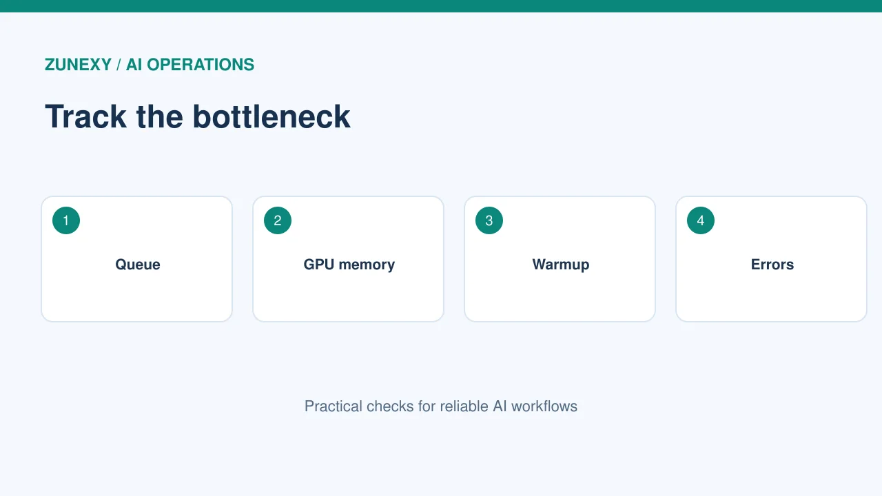This screenshot has width=882, height=496.
Task: Select the "Errors" card label
Action: [x=772, y=265]
